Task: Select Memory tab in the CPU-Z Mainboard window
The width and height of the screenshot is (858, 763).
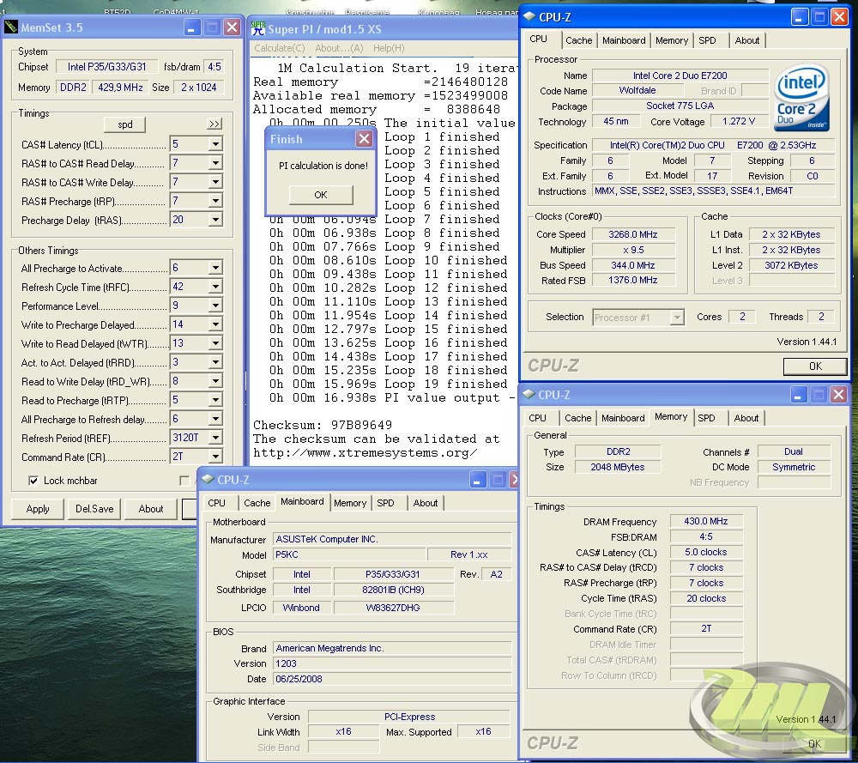Action: pos(350,503)
